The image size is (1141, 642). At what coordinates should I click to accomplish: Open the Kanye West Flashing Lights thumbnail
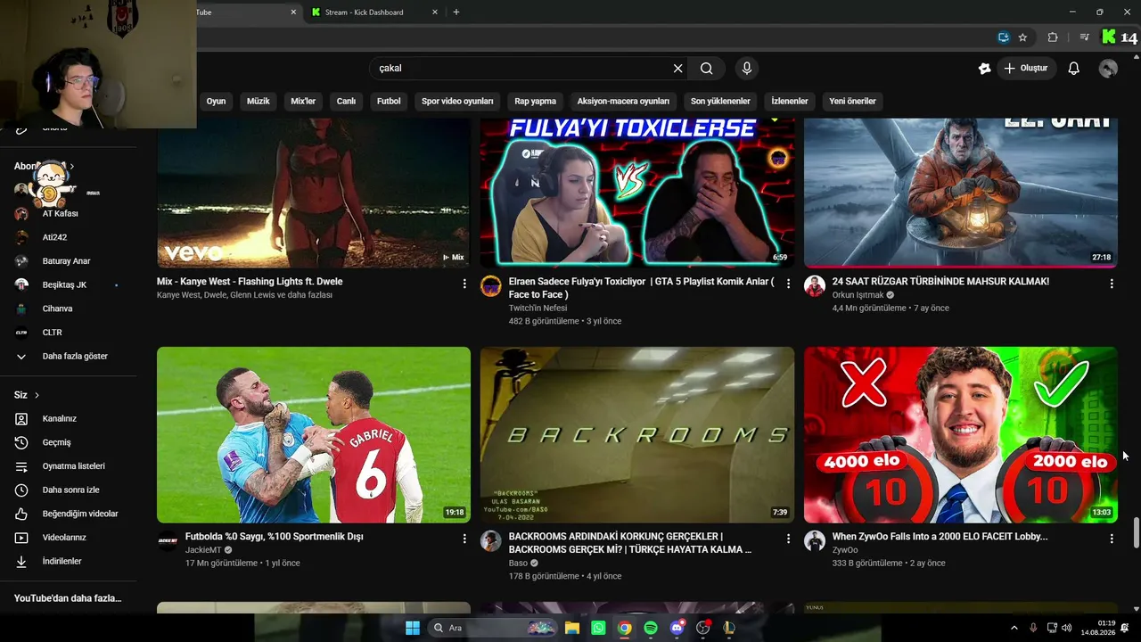point(314,193)
